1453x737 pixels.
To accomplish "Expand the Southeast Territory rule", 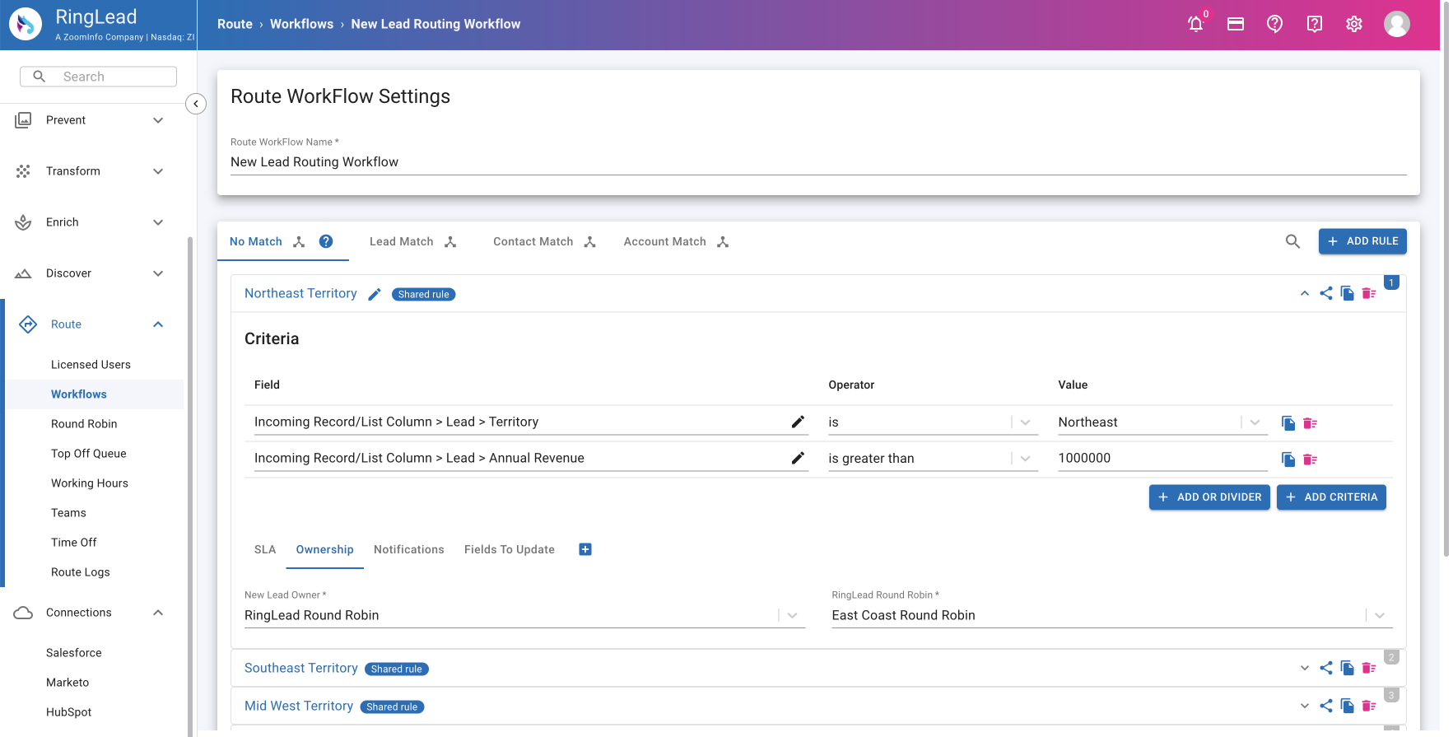I will click(x=1304, y=669).
